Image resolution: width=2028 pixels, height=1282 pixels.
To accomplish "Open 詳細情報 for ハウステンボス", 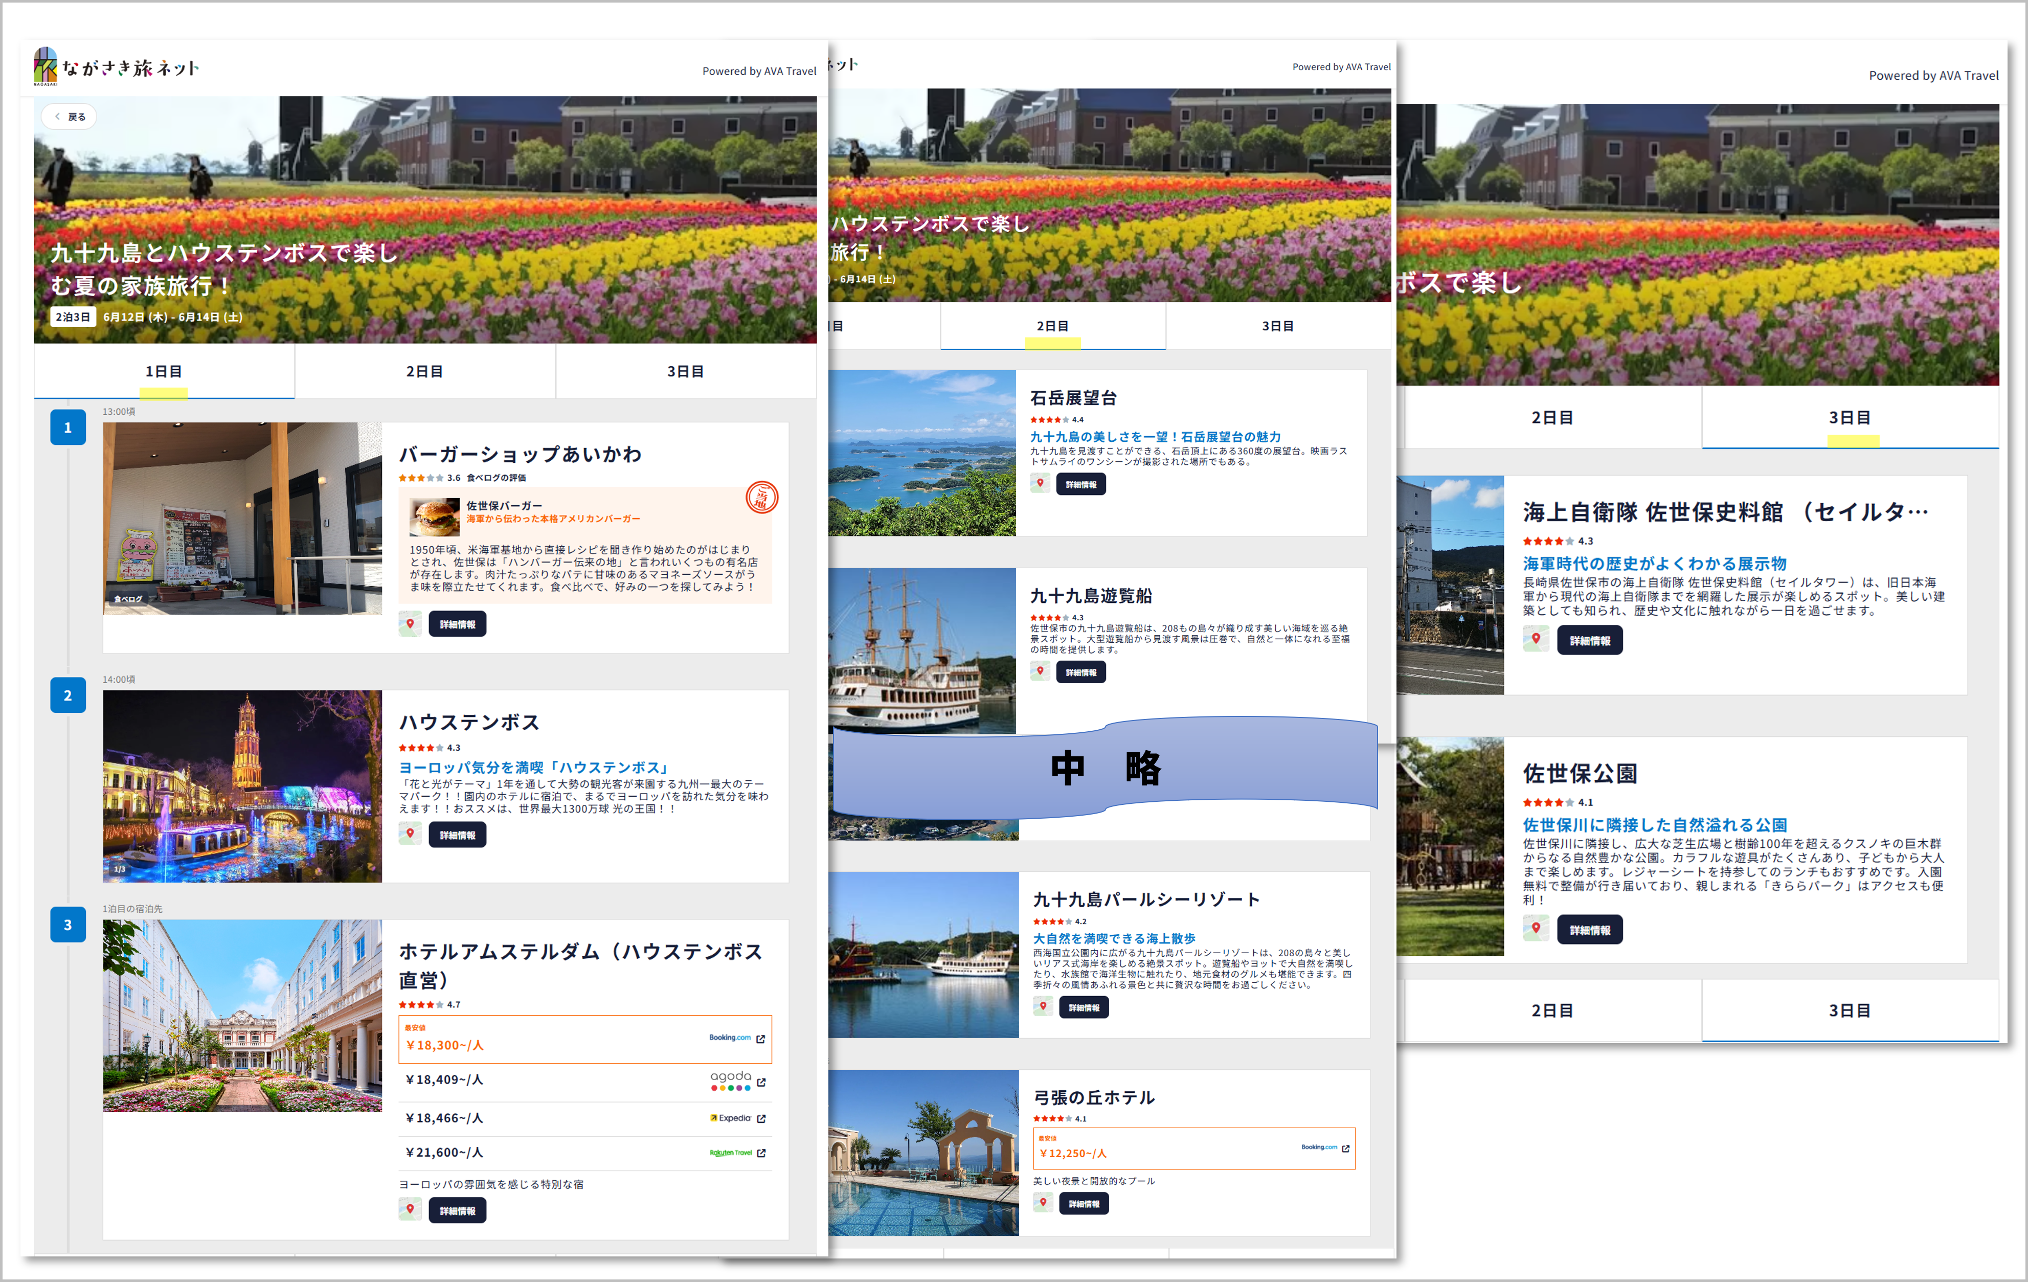I will pos(457,835).
